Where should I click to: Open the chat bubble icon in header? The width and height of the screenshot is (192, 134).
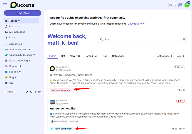pyautogui.click(x=180, y=5)
